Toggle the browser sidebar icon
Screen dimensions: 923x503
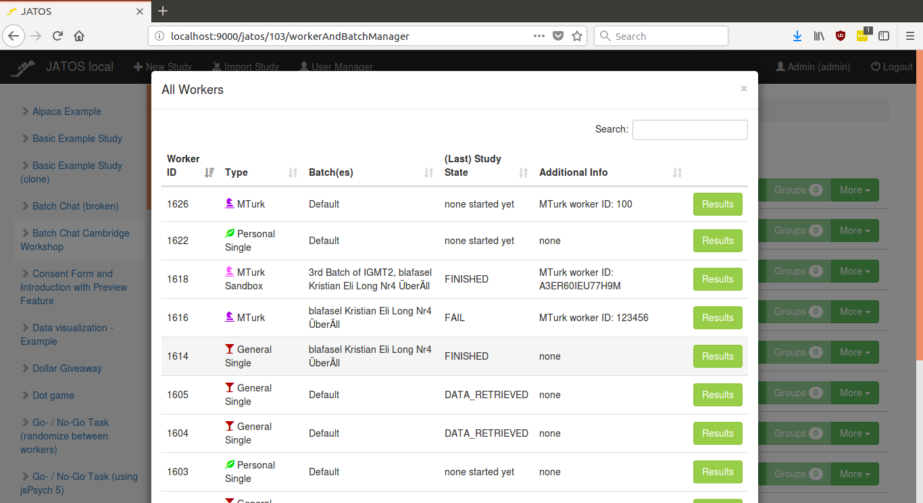click(884, 36)
